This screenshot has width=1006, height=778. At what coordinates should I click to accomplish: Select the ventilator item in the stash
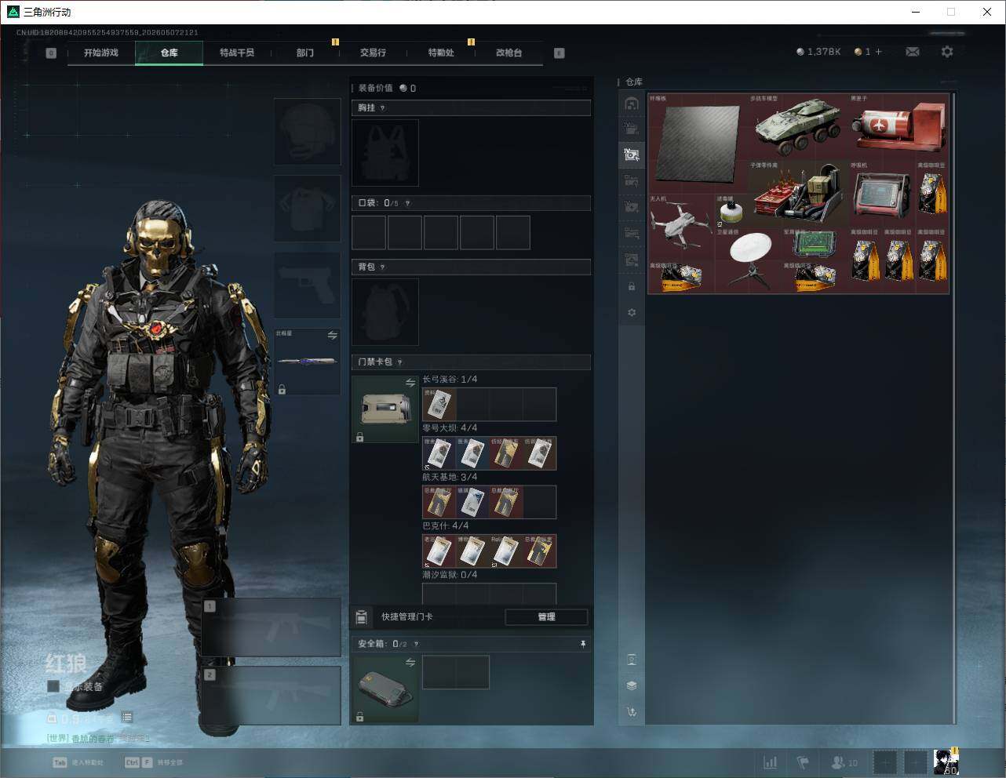click(881, 194)
